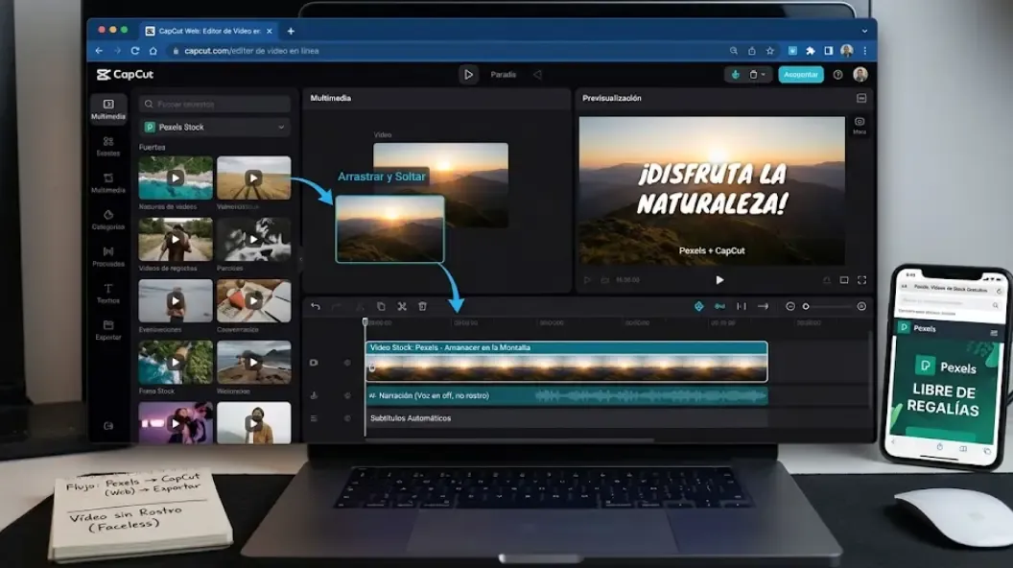Click the browser share icon in address bar
This screenshot has height=568, width=1013.
click(x=752, y=51)
